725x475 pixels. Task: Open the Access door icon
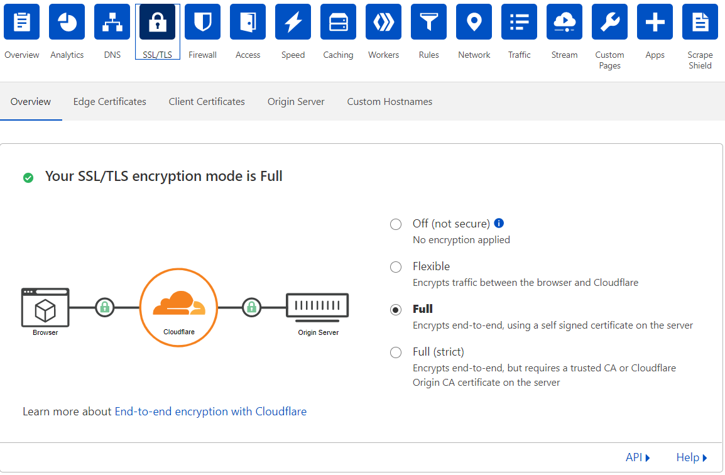click(x=248, y=22)
